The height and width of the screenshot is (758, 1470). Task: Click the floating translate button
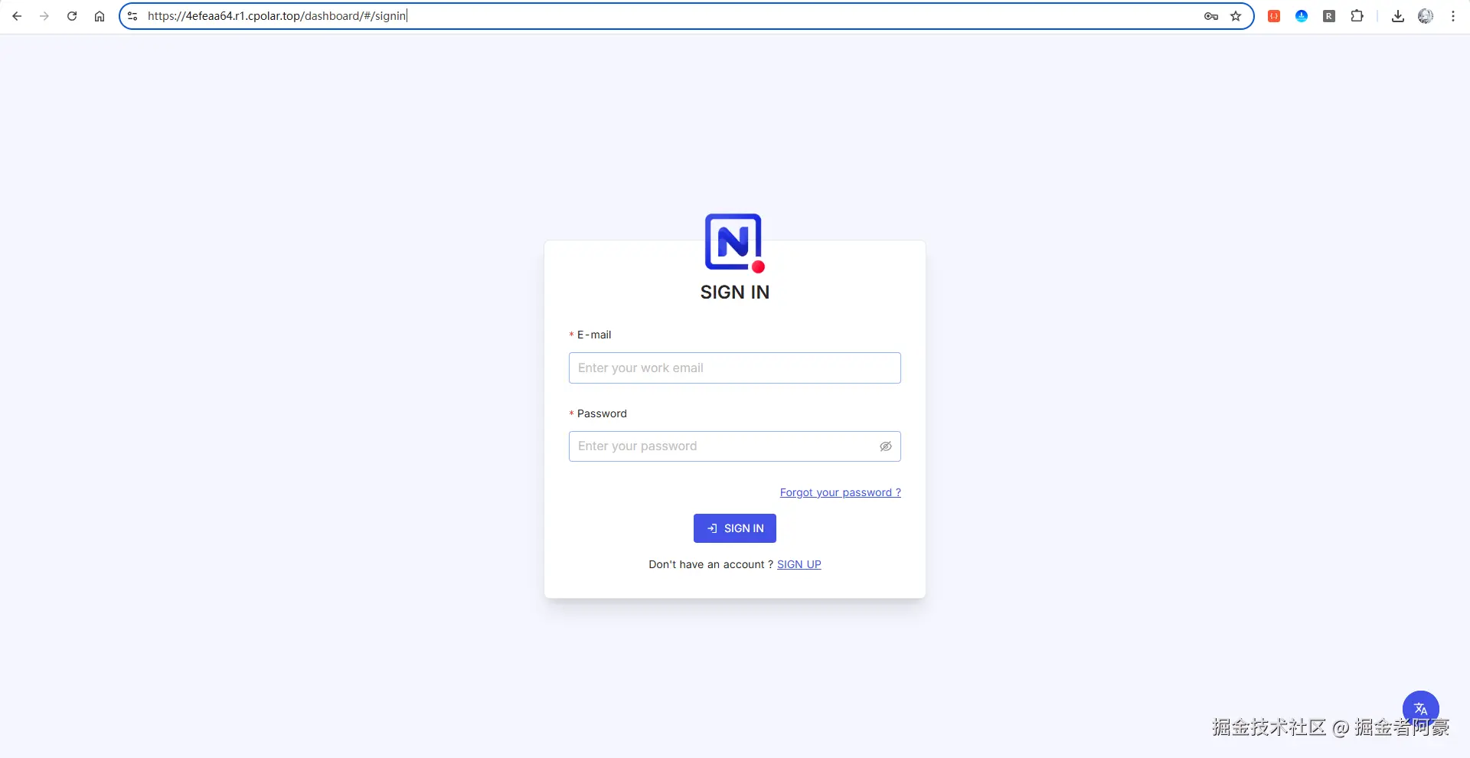pos(1421,709)
